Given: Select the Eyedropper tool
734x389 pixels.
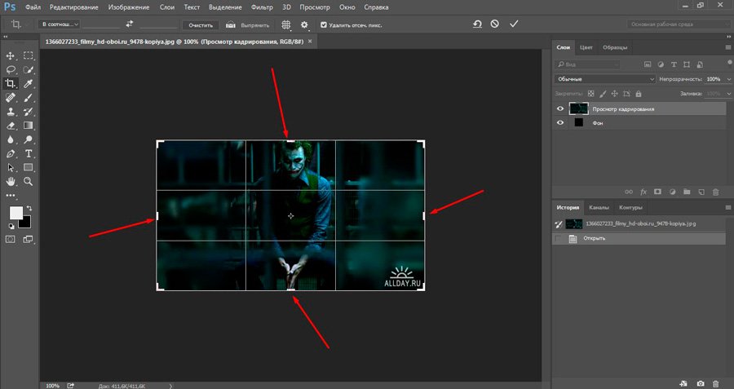Looking at the screenshot, I should tap(28, 84).
